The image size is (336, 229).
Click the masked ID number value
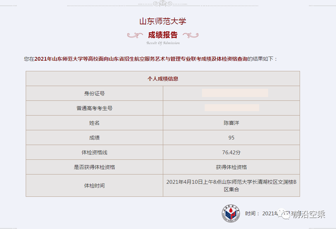(235, 93)
